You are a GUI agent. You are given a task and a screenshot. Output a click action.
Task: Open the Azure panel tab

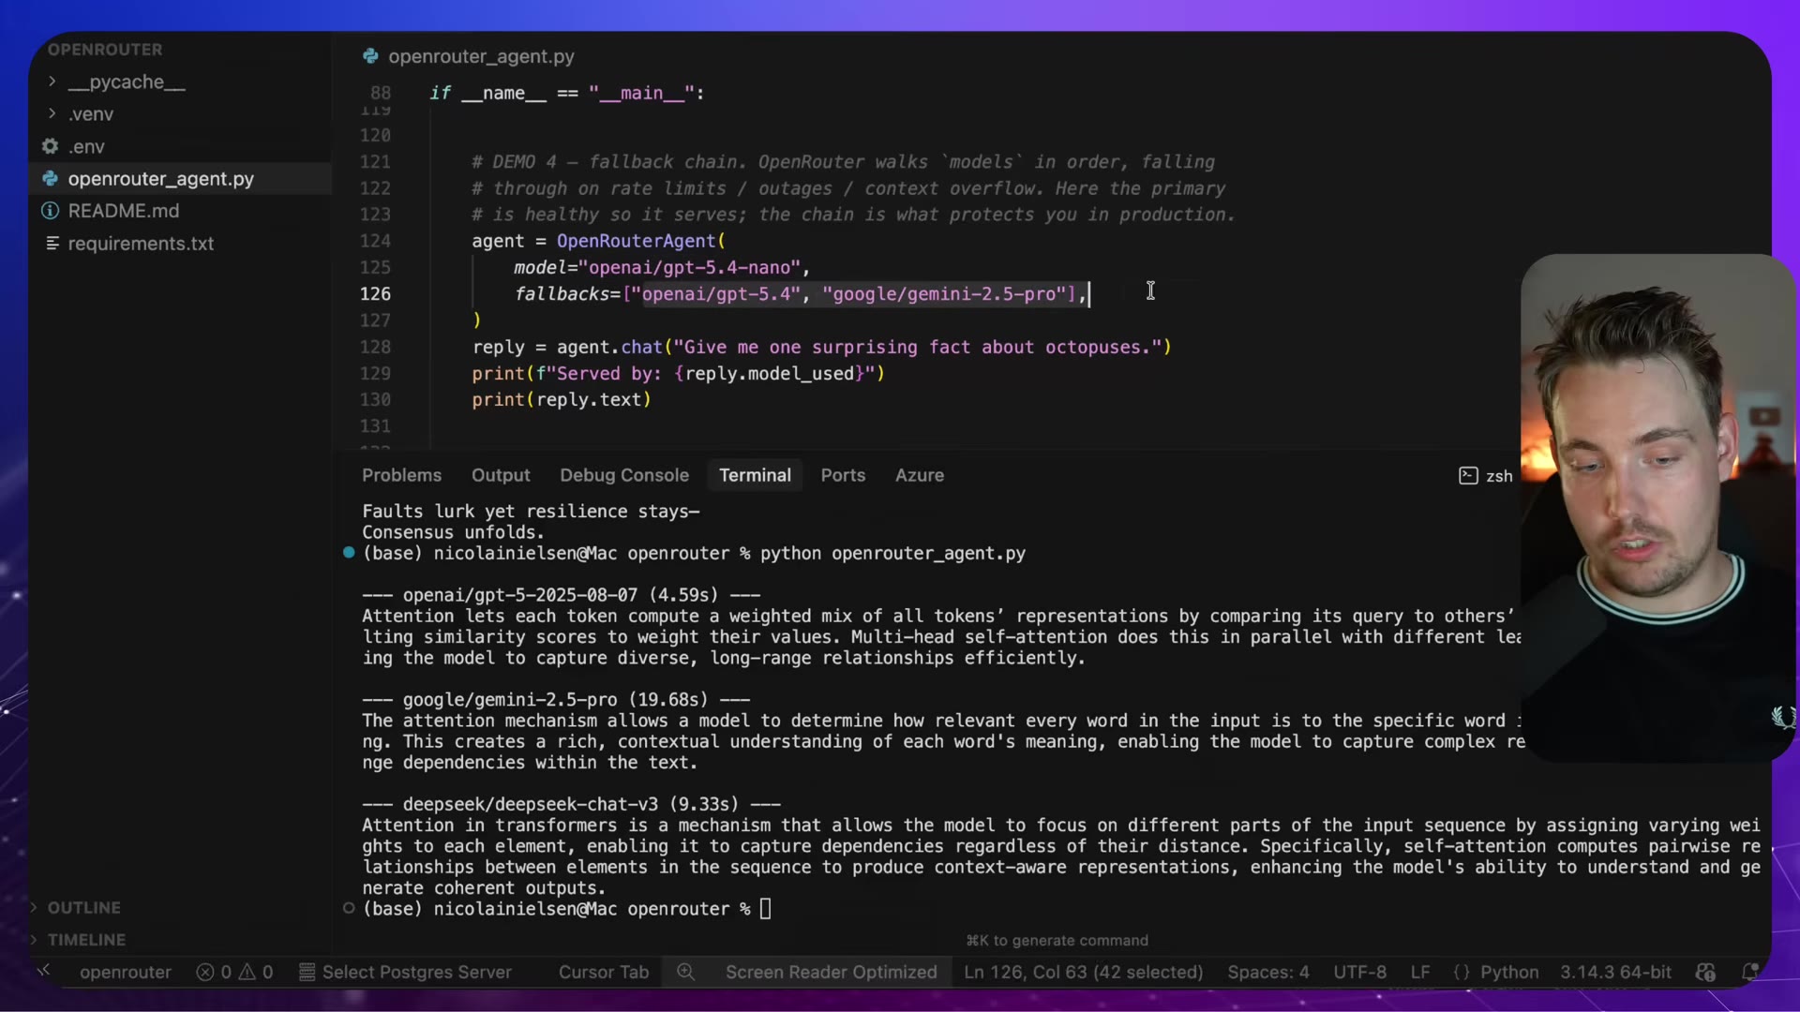[x=920, y=475]
